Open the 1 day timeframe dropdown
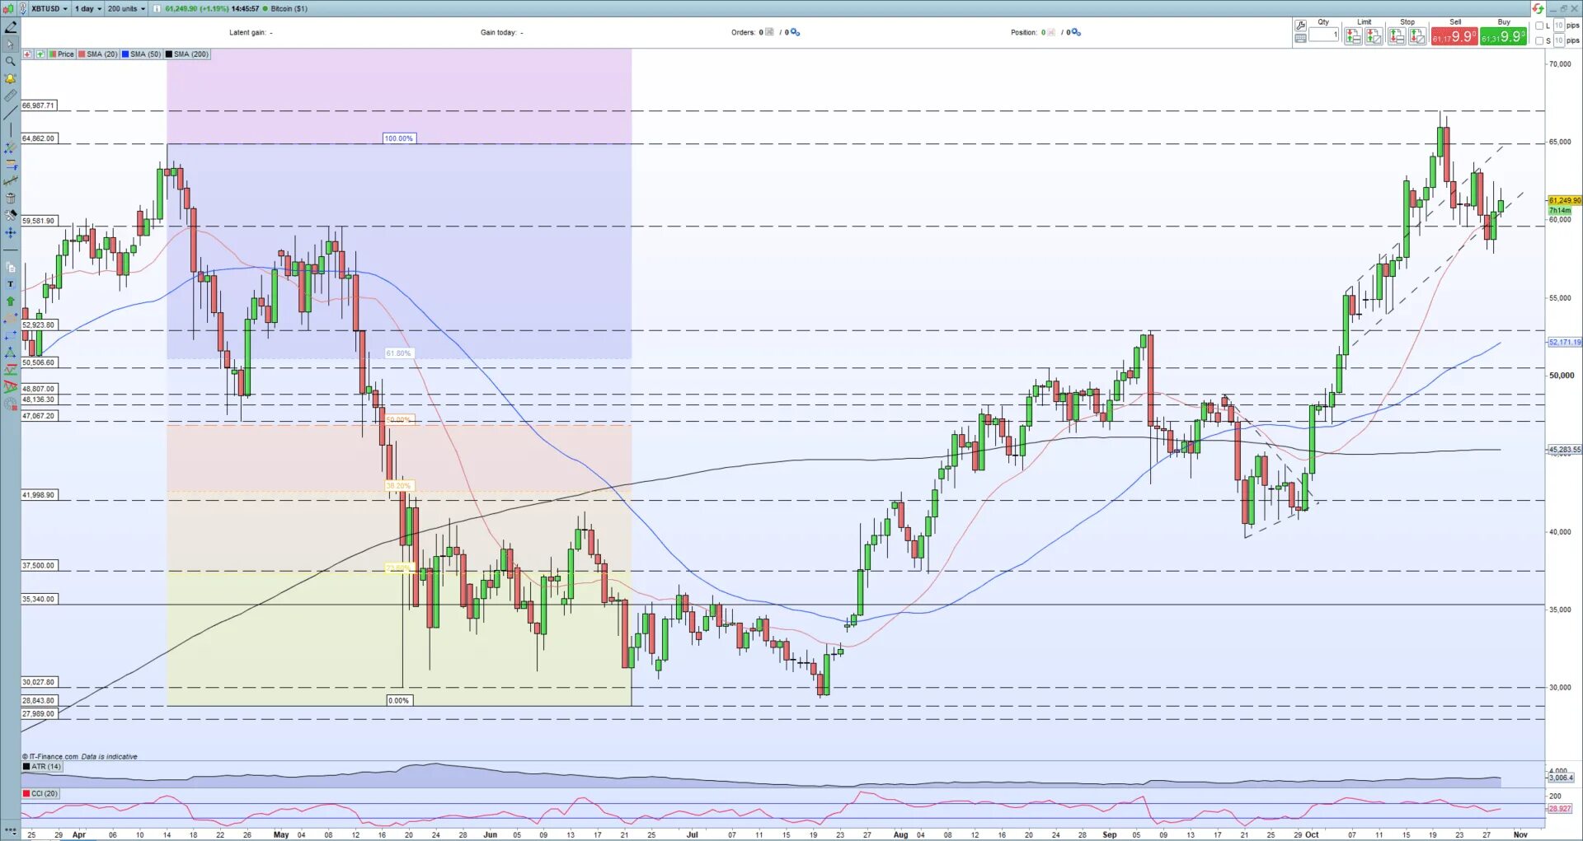The image size is (1583, 841). [87, 8]
